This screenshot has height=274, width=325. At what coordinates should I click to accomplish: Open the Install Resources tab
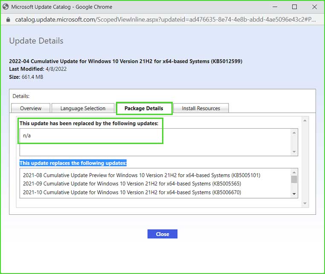tap(201, 108)
